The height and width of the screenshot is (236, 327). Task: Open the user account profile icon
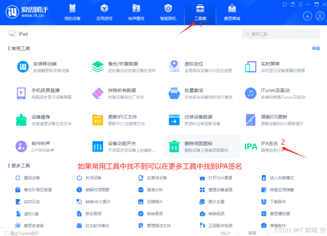point(320,16)
